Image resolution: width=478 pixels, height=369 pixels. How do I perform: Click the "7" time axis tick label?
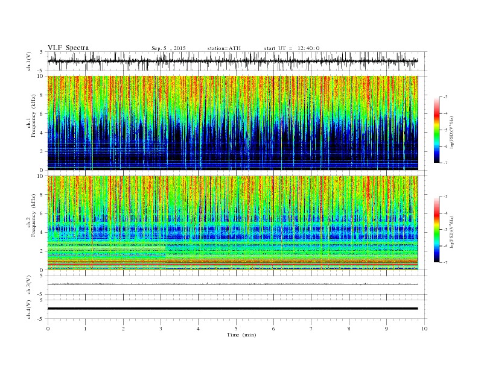tap(311, 329)
